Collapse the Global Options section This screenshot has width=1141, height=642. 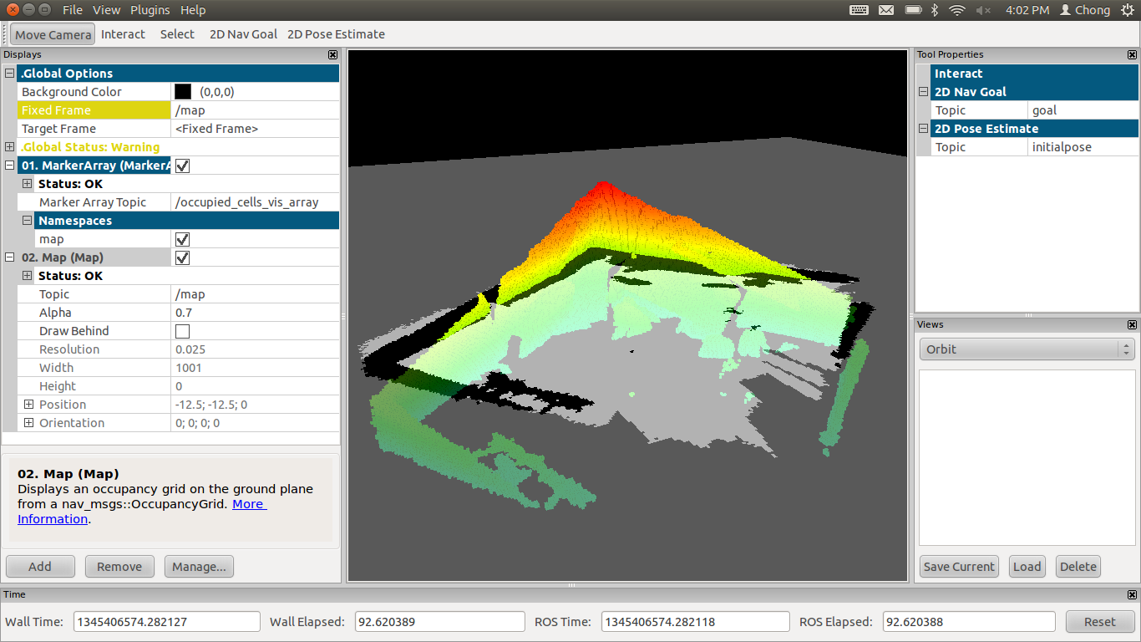[x=9, y=74]
